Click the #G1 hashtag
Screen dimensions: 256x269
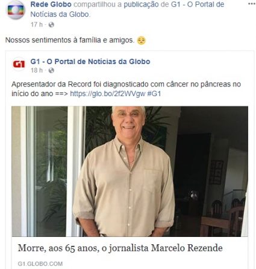[154, 94]
